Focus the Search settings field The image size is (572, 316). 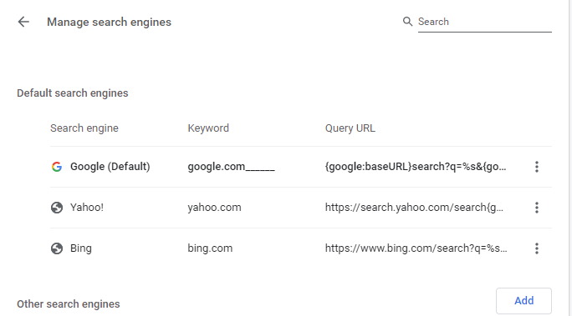click(484, 22)
